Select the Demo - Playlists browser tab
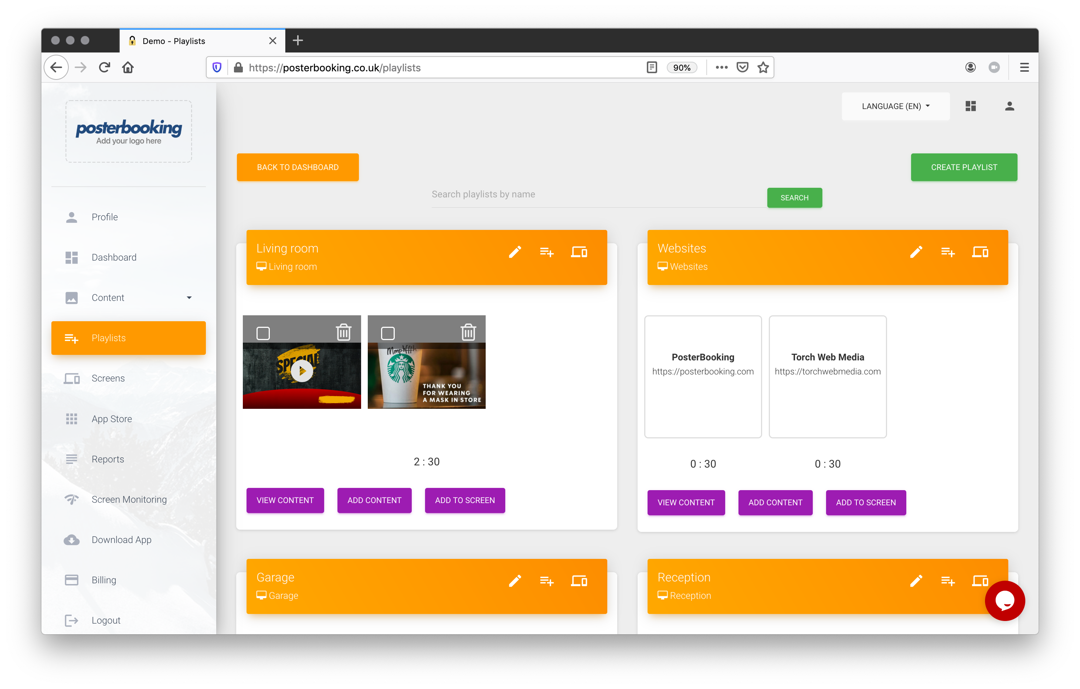The image size is (1080, 689). pyautogui.click(x=202, y=41)
